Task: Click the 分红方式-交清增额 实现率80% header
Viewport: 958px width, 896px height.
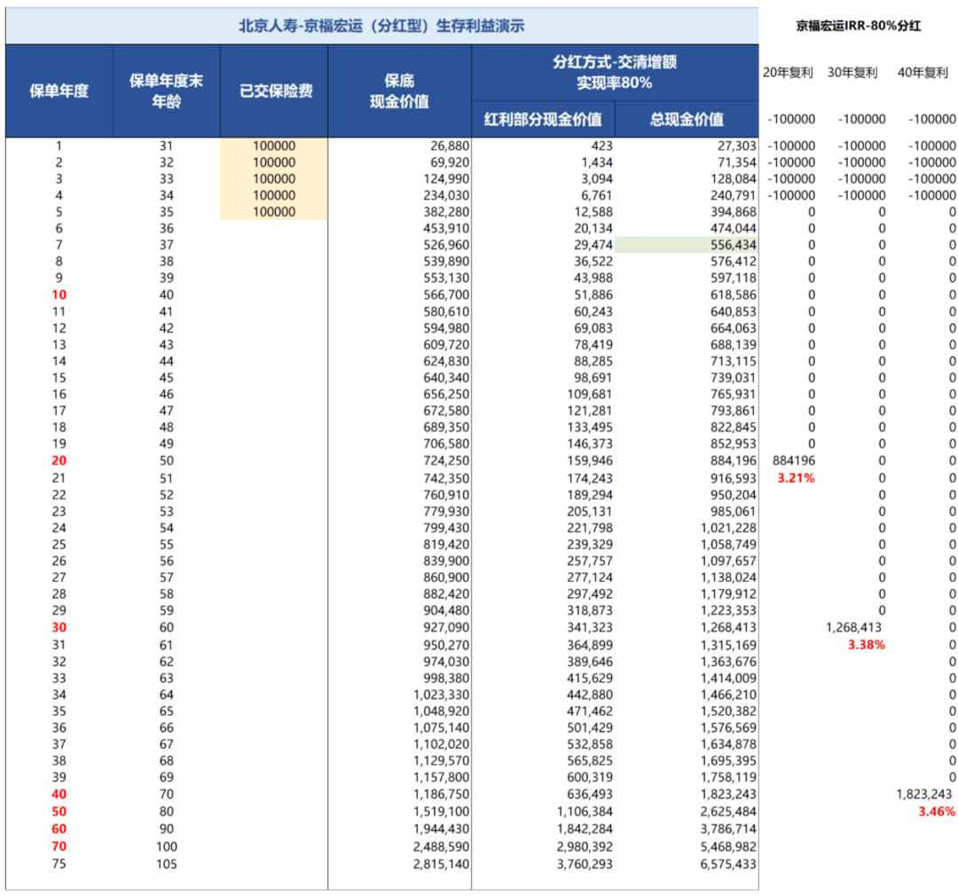Action: point(615,72)
